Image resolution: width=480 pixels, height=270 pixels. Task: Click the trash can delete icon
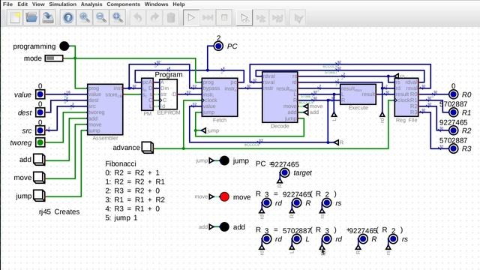(171, 17)
